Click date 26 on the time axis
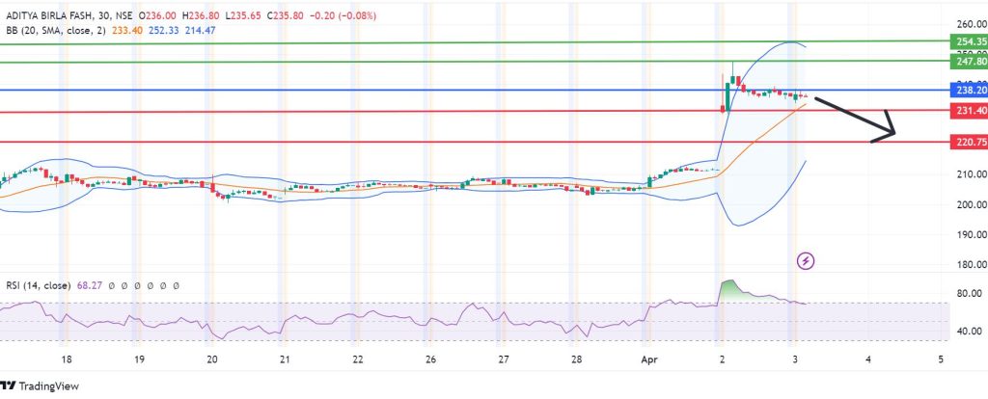The height and width of the screenshot is (399, 988). click(430, 359)
